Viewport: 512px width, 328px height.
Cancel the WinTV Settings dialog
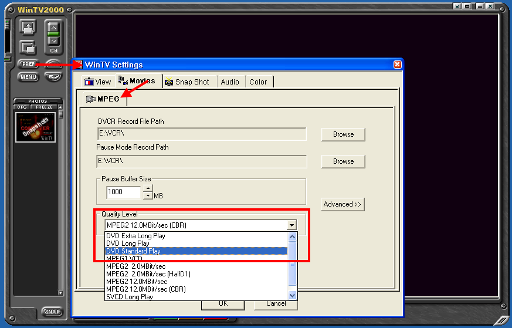pyautogui.click(x=276, y=304)
